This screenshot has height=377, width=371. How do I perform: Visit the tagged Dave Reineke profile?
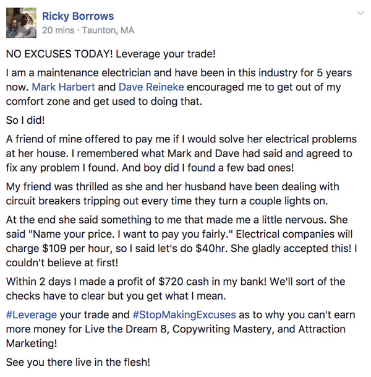point(151,87)
